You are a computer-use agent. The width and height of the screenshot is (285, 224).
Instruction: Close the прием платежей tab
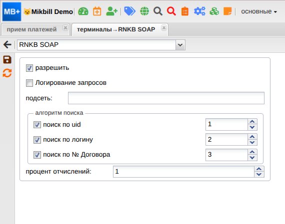65,28
